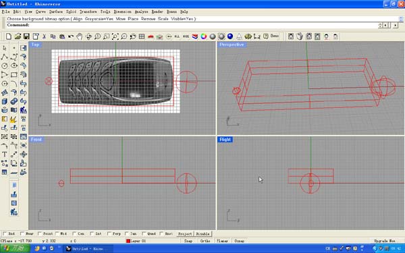
Task: Expand command history scroll arrow
Action: point(401,19)
